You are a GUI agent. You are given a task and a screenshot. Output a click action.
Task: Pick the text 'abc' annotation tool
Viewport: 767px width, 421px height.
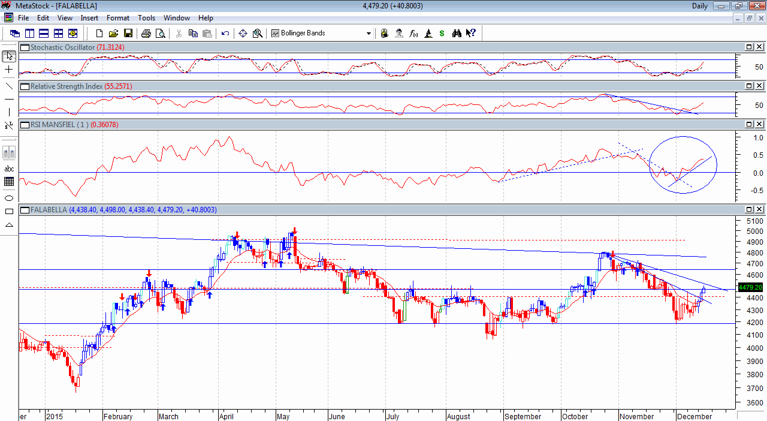(9, 169)
